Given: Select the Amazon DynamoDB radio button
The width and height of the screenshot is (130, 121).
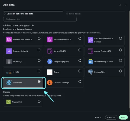Looking at the screenshot, I should 80,38.
